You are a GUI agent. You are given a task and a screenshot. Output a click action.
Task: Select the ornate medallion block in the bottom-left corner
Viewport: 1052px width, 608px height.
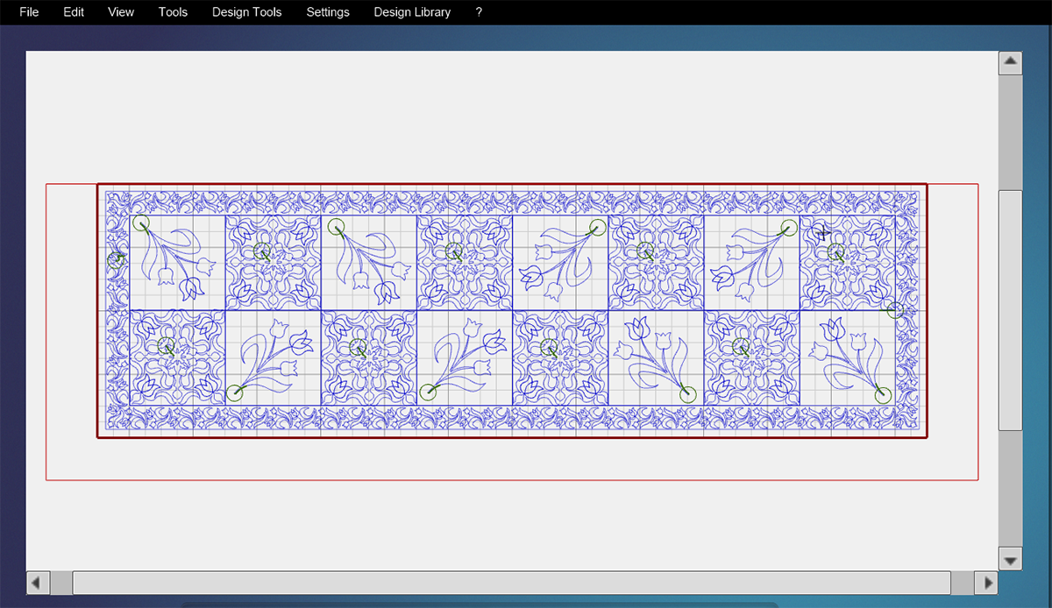178,357
